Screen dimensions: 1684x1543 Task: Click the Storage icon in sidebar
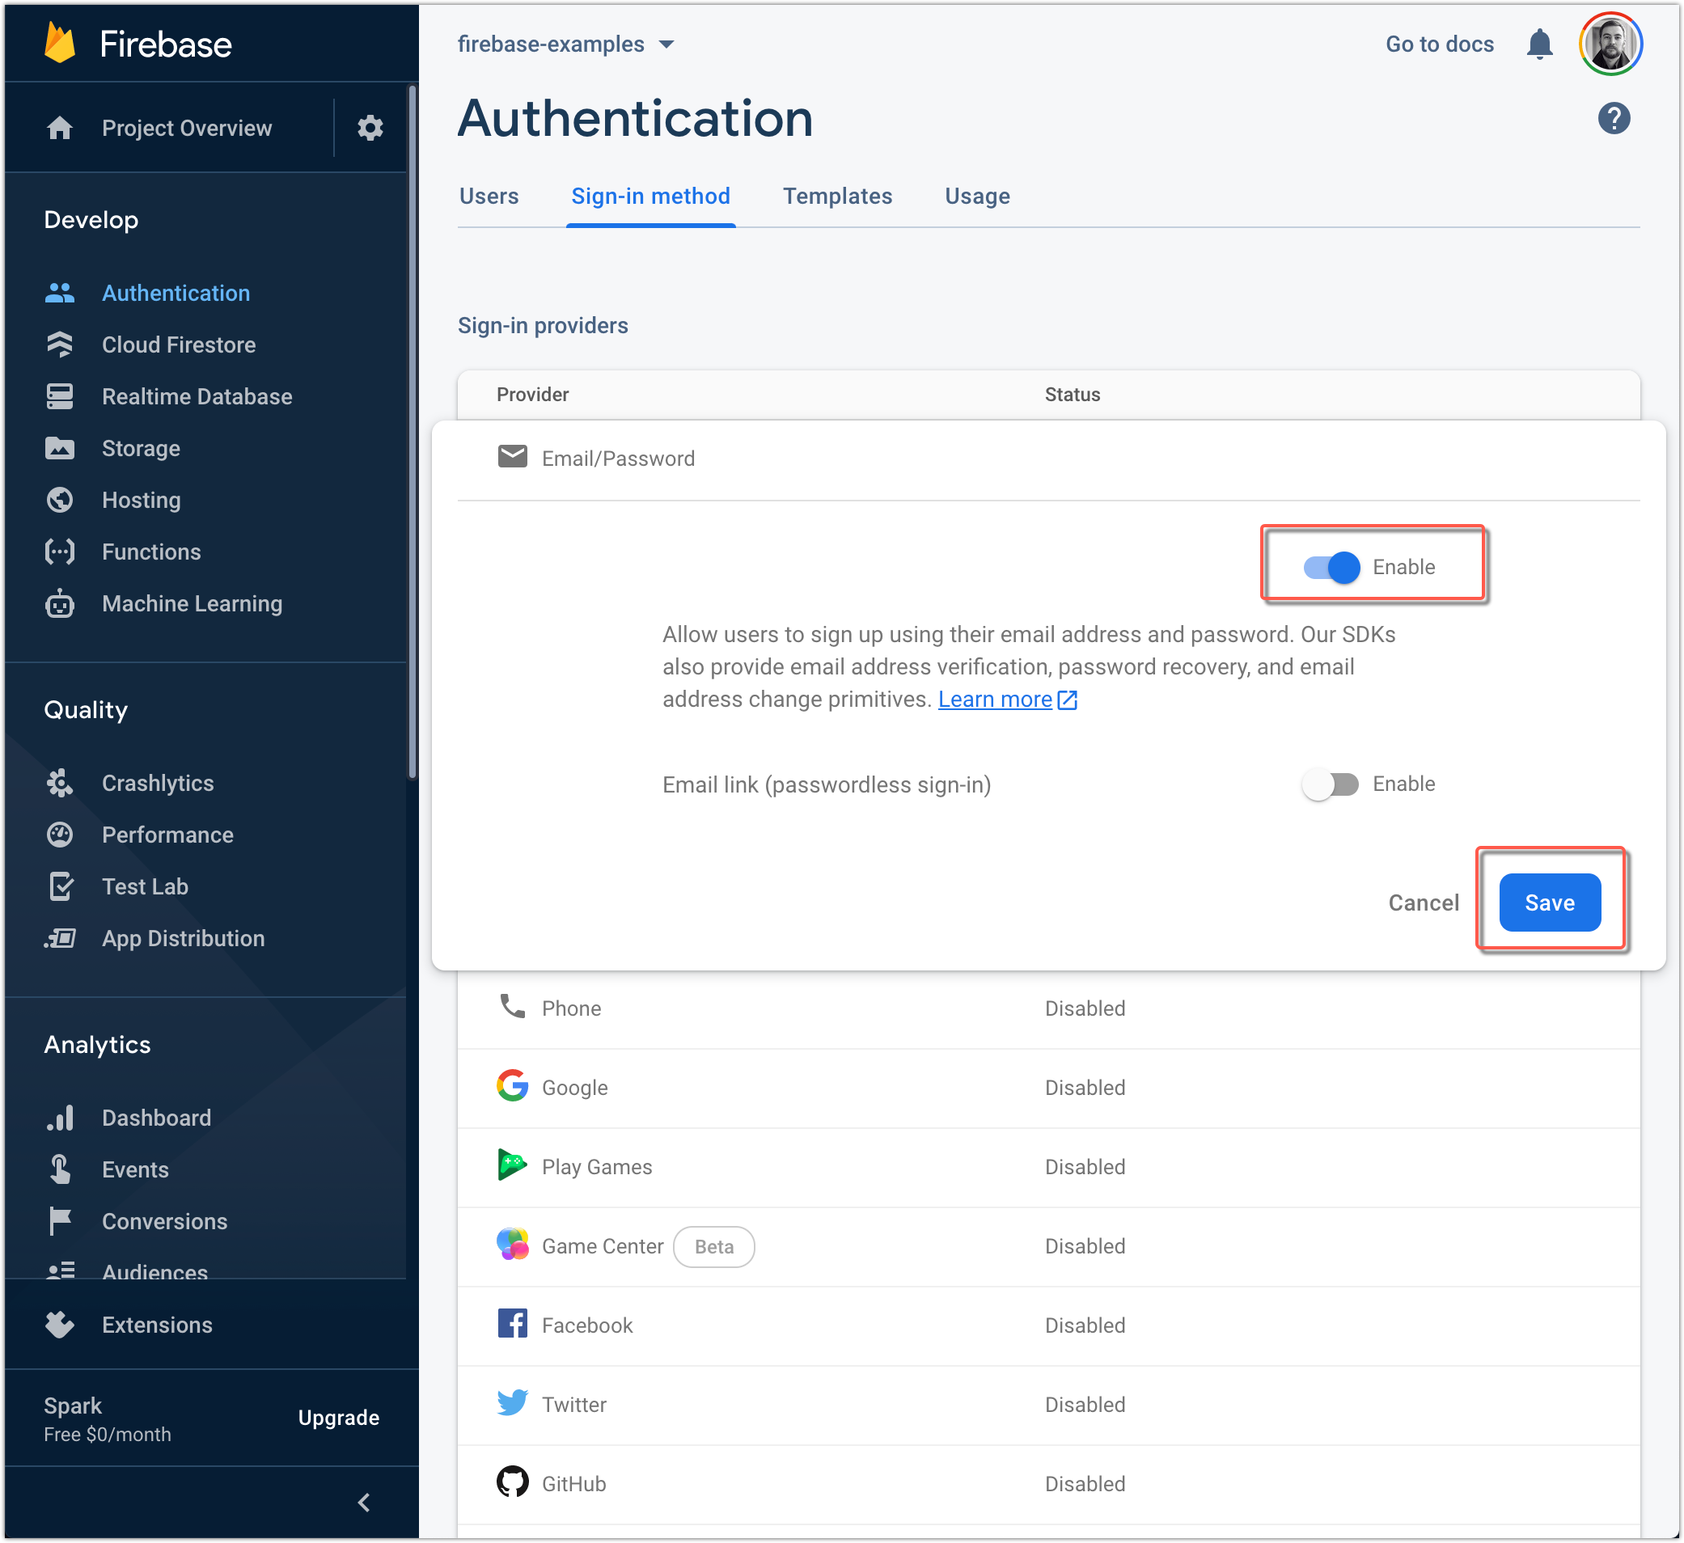60,448
